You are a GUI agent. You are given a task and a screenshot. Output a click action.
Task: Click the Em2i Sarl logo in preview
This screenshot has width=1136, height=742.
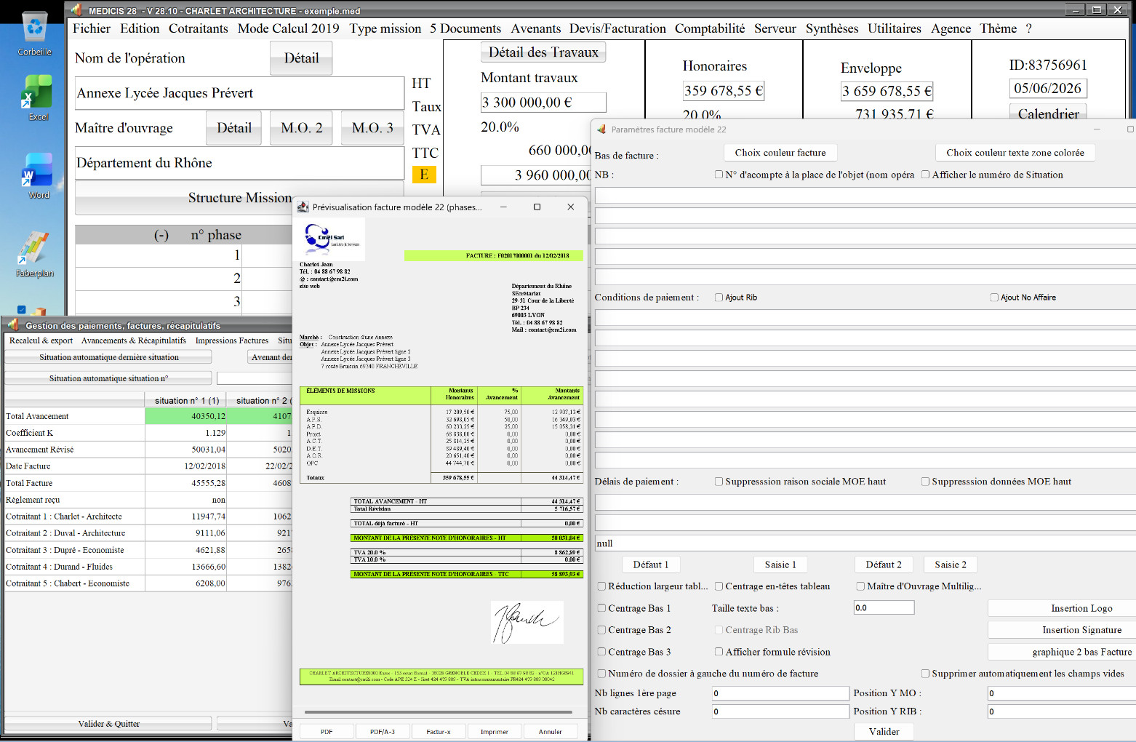click(333, 238)
